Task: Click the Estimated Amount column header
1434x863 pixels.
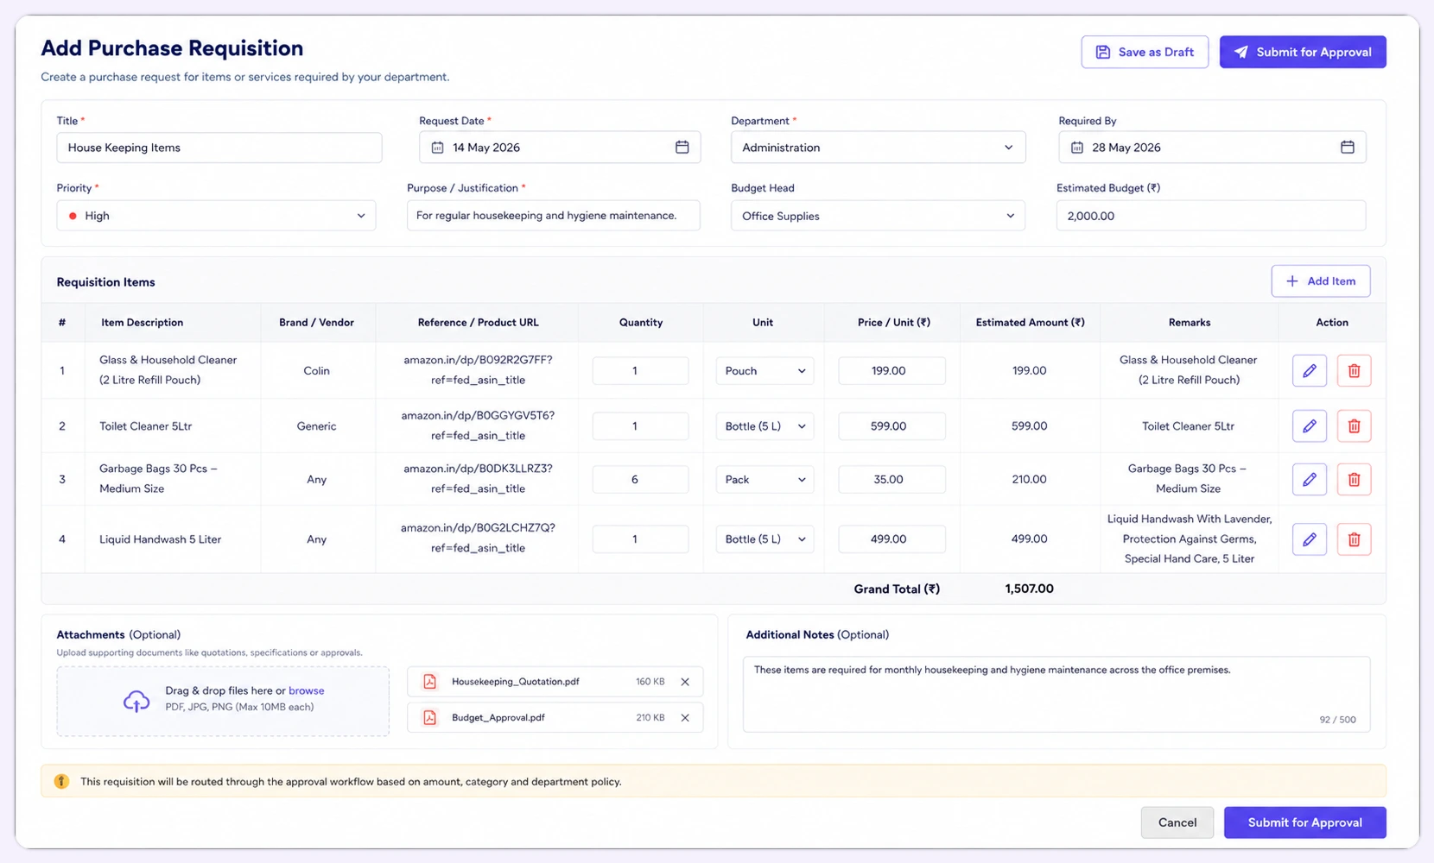Action: (x=1030, y=323)
